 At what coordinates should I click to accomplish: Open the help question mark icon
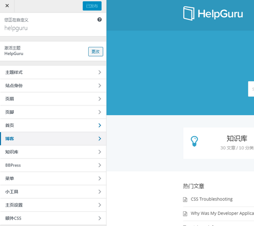pos(99,20)
